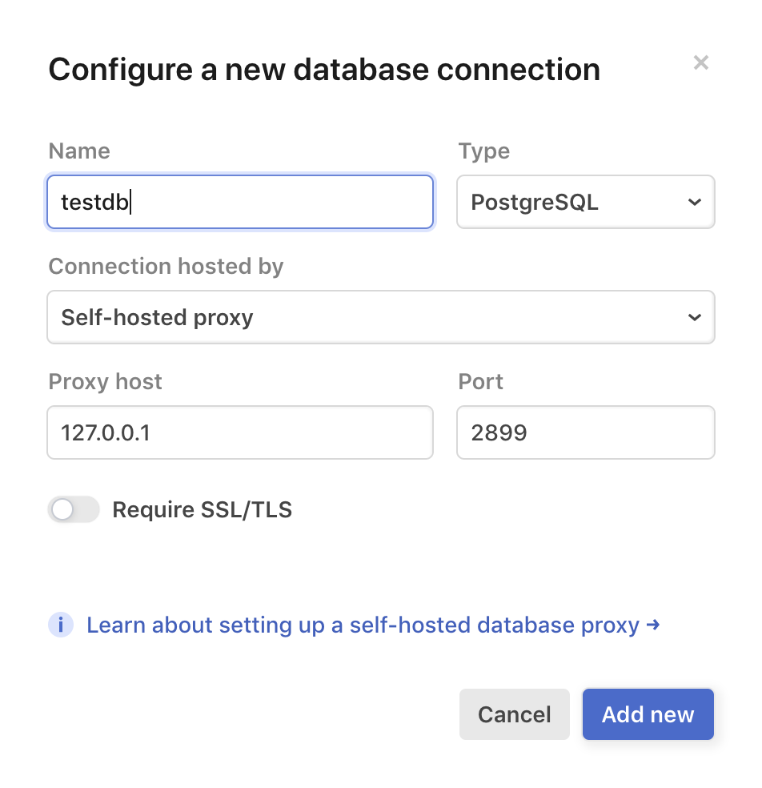Click 'Learn about setting up a self-hosted database proxy'
Screen dimensions: 762x788
point(364,625)
